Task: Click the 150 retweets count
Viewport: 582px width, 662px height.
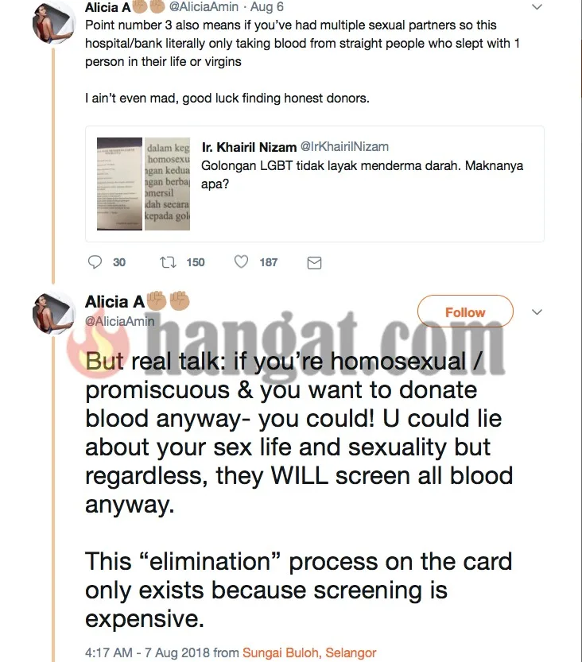Action: pyautogui.click(x=196, y=262)
